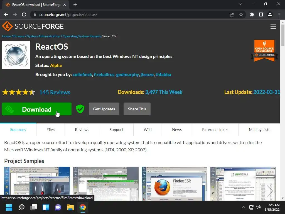The image size is (285, 214).
Task: Click the browser forward arrow
Action: tap(15, 14)
